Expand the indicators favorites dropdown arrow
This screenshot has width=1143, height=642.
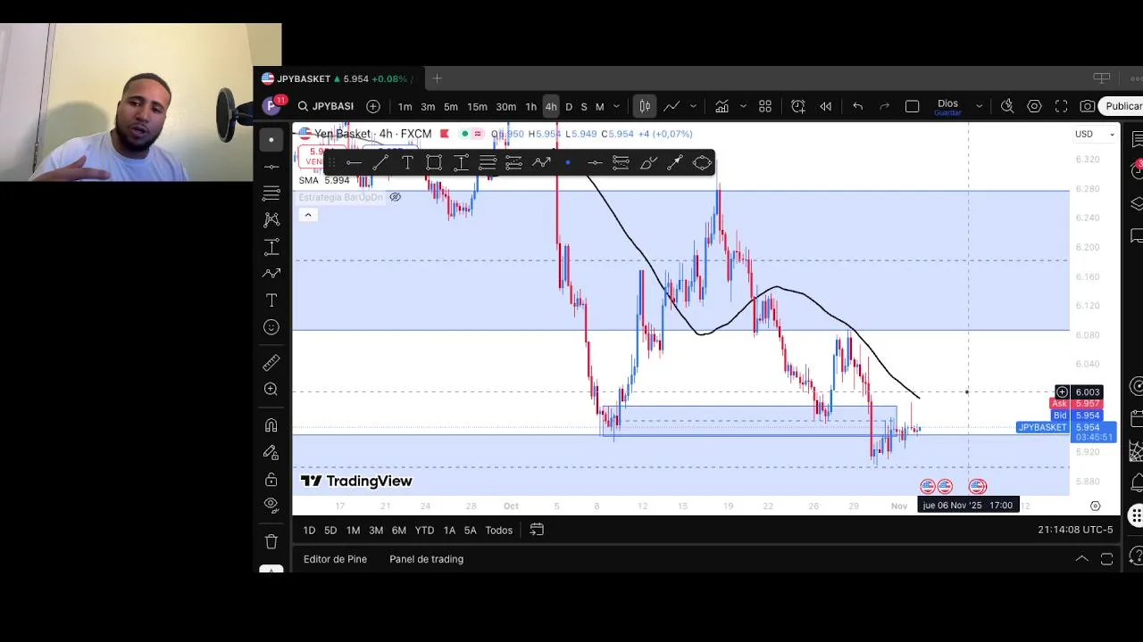(x=743, y=107)
